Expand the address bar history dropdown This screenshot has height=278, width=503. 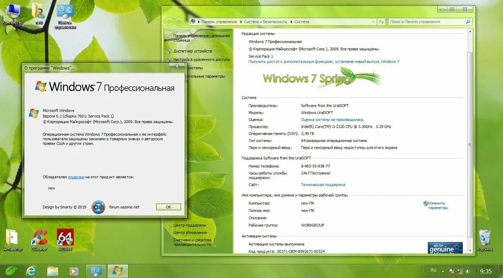point(373,22)
